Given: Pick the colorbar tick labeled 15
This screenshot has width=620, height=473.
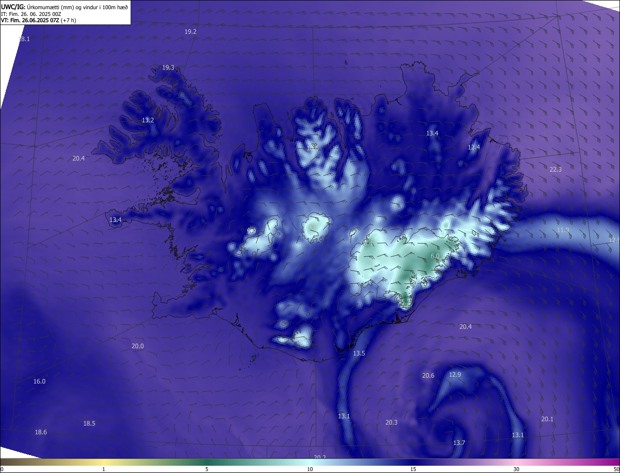Looking at the screenshot, I should pyautogui.click(x=413, y=470).
